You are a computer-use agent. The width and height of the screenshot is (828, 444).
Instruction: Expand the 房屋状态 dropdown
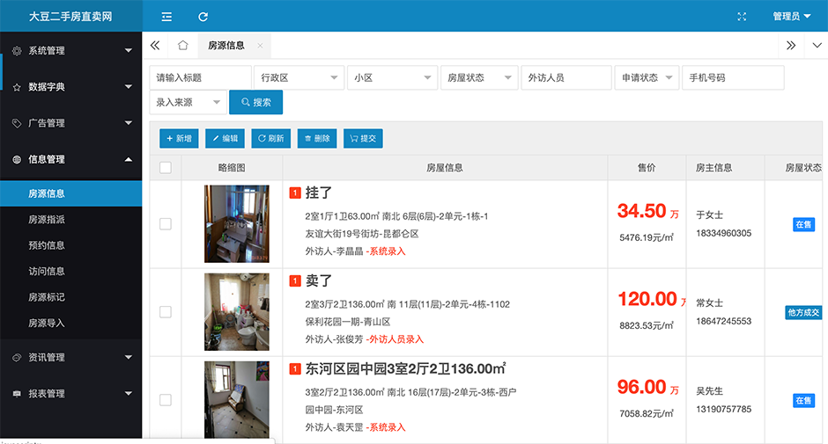(480, 78)
